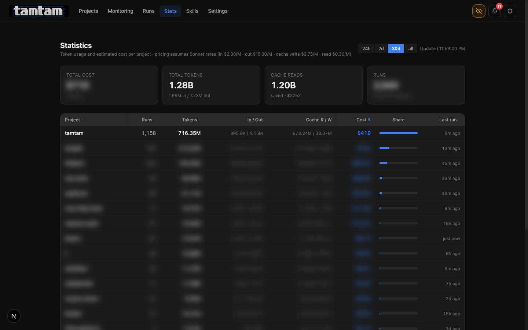Click the '18h ago' last run cell
528x330 pixels.
(451, 314)
